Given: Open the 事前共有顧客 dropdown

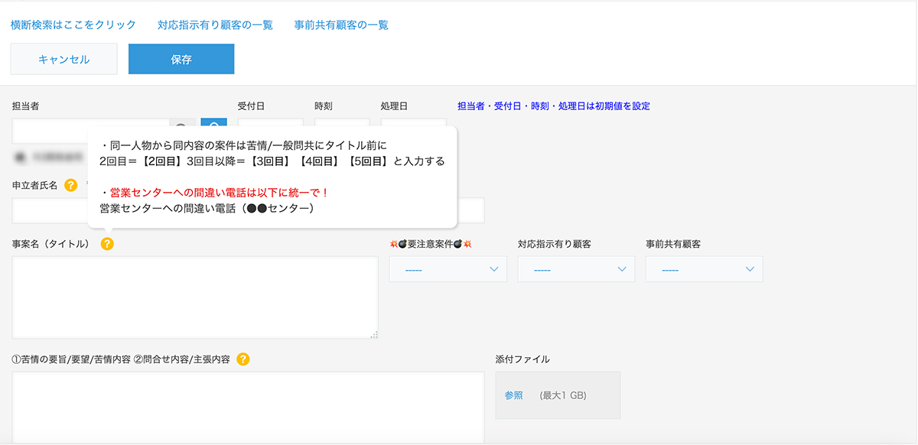Looking at the screenshot, I should click(704, 269).
